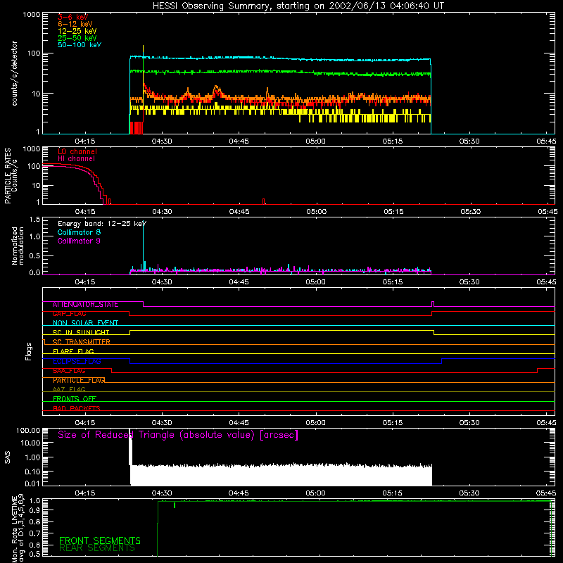This screenshot has width=563, height=563.
Task: Click the 1.5 tick on the modulation axis
Action: click(34, 220)
